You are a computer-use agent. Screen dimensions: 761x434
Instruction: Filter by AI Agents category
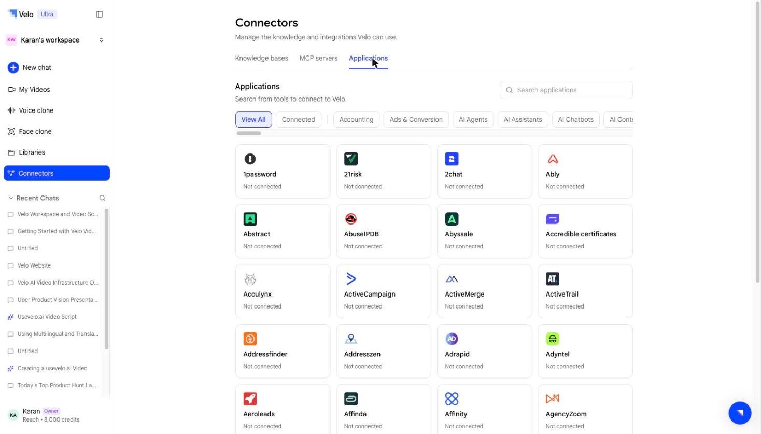click(473, 119)
